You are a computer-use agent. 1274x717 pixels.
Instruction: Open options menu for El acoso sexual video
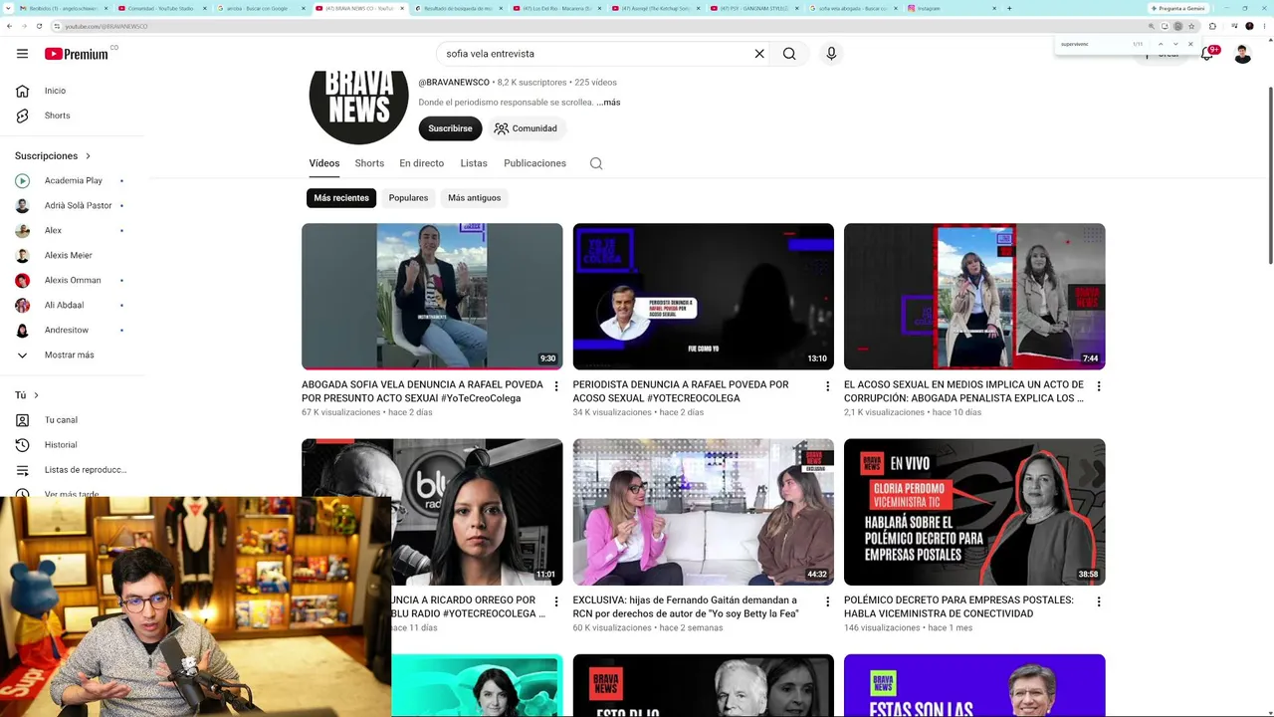(1099, 386)
